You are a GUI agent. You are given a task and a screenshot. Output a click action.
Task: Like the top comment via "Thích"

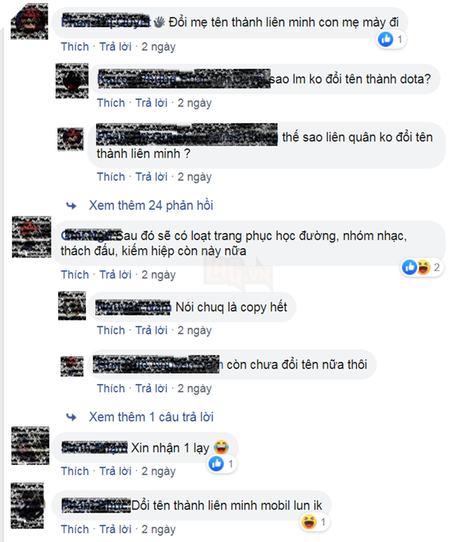pos(75,47)
